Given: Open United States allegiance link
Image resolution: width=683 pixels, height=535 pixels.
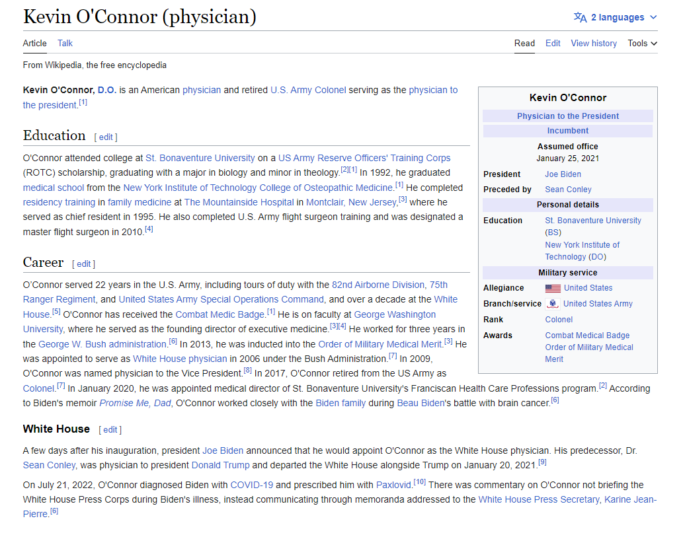Looking at the screenshot, I should tap(588, 288).
